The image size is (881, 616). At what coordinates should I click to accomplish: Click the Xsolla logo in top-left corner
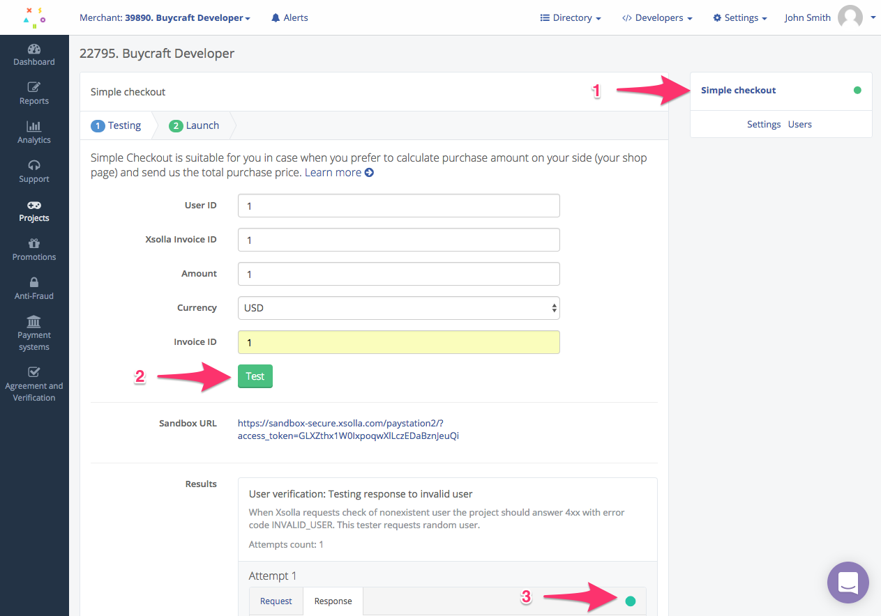[34, 17]
